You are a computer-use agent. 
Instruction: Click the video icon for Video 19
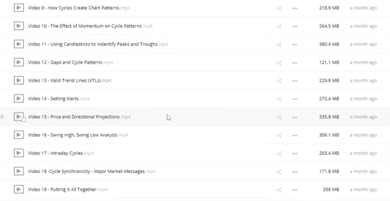[x=19, y=189]
